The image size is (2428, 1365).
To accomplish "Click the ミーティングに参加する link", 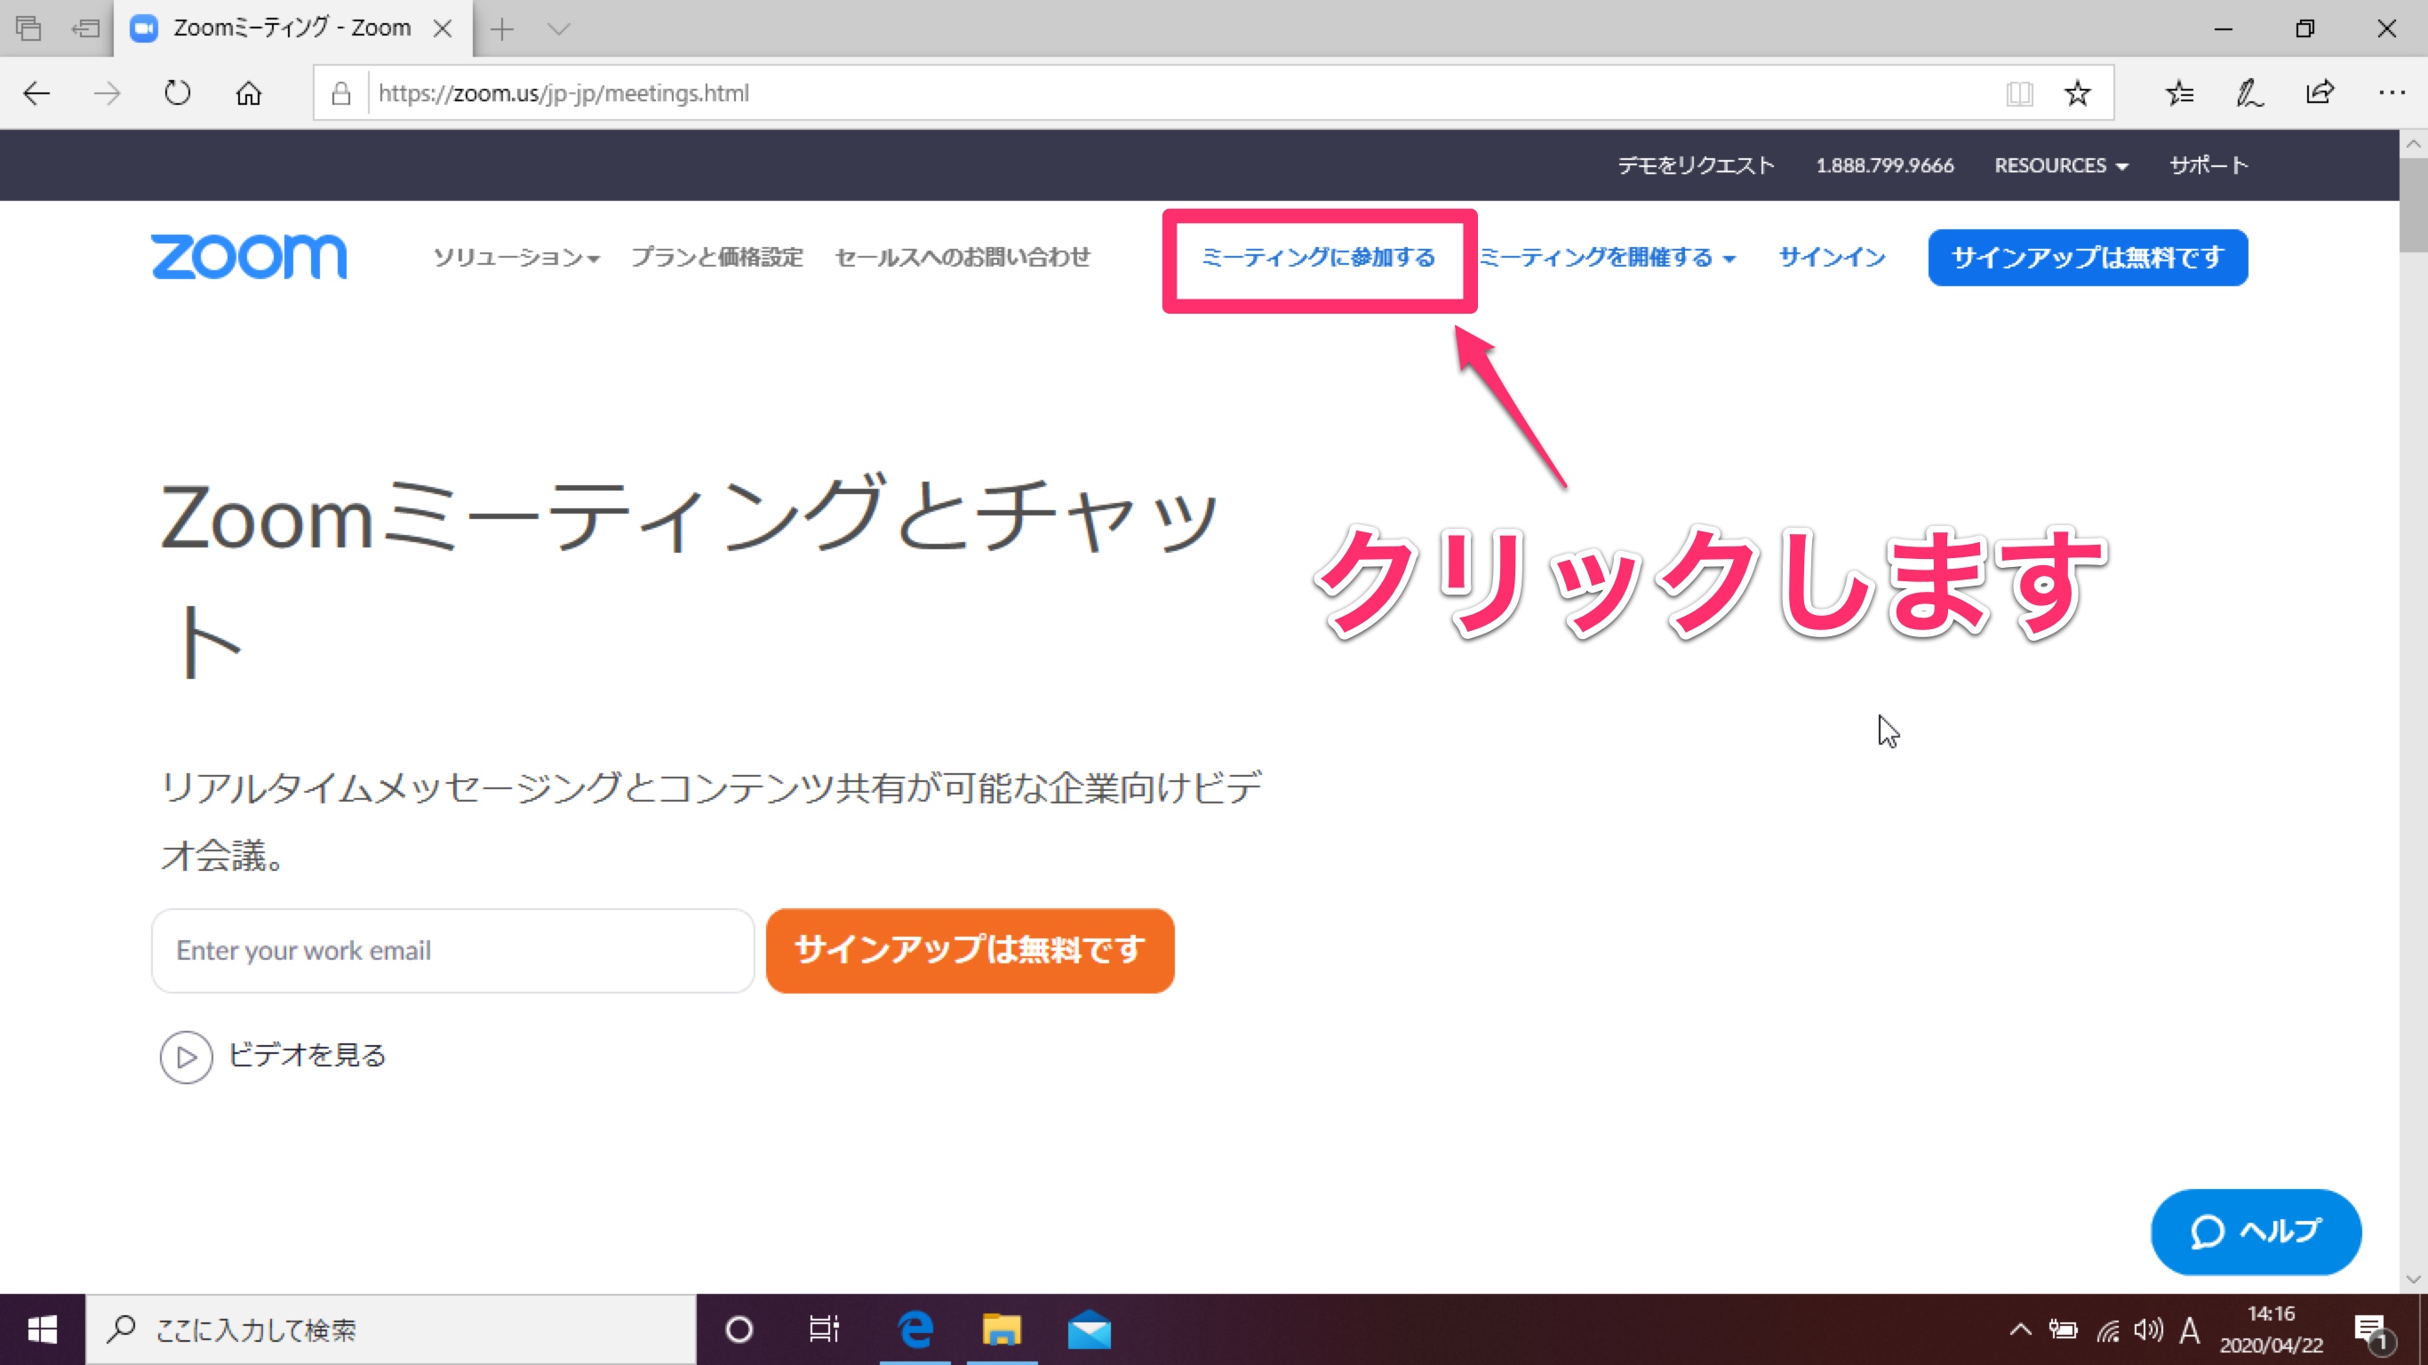I will pyautogui.click(x=1319, y=257).
